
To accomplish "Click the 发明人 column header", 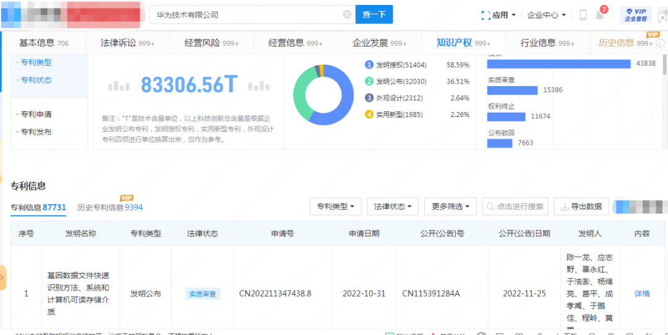I will pos(589,233).
